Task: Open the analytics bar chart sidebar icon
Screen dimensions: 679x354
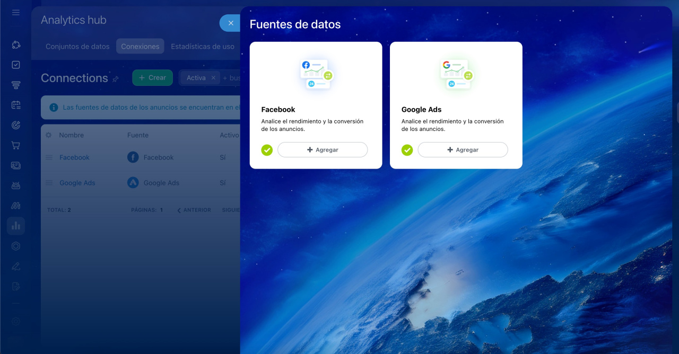Action: point(16,226)
